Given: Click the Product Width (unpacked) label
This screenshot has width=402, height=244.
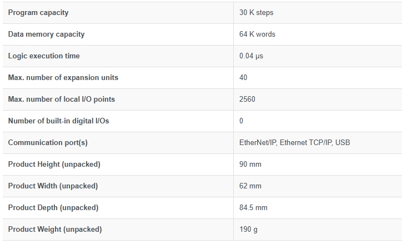Looking at the screenshot, I should 53,186.
